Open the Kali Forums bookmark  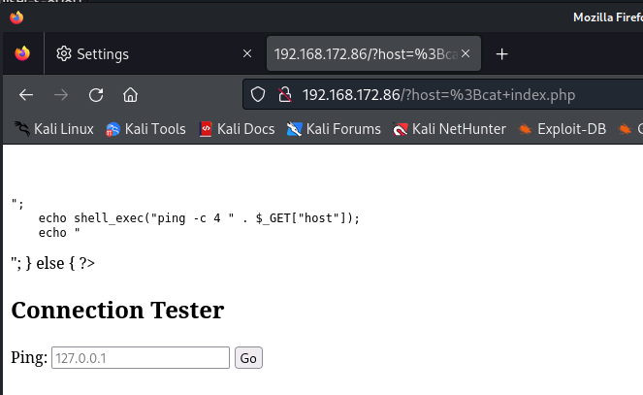tap(334, 129)
